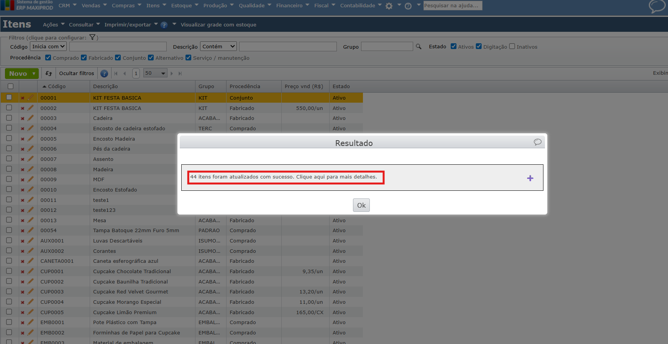The width and height of the screenshot is (668, 344).
Task: Click the green Novo button
Action: (x=18, y=74)
